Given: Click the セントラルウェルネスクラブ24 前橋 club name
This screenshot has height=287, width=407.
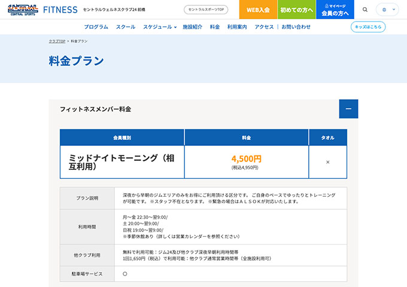Looking at the screenshot, I should 114,10.
